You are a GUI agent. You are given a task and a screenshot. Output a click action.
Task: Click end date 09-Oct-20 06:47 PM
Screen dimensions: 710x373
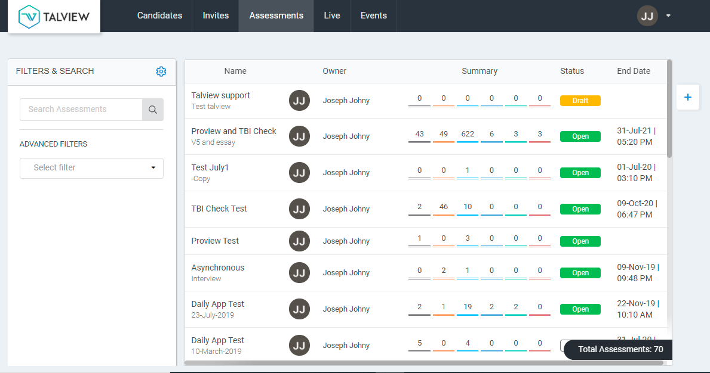pyautogui.click(x=637, y=209)
